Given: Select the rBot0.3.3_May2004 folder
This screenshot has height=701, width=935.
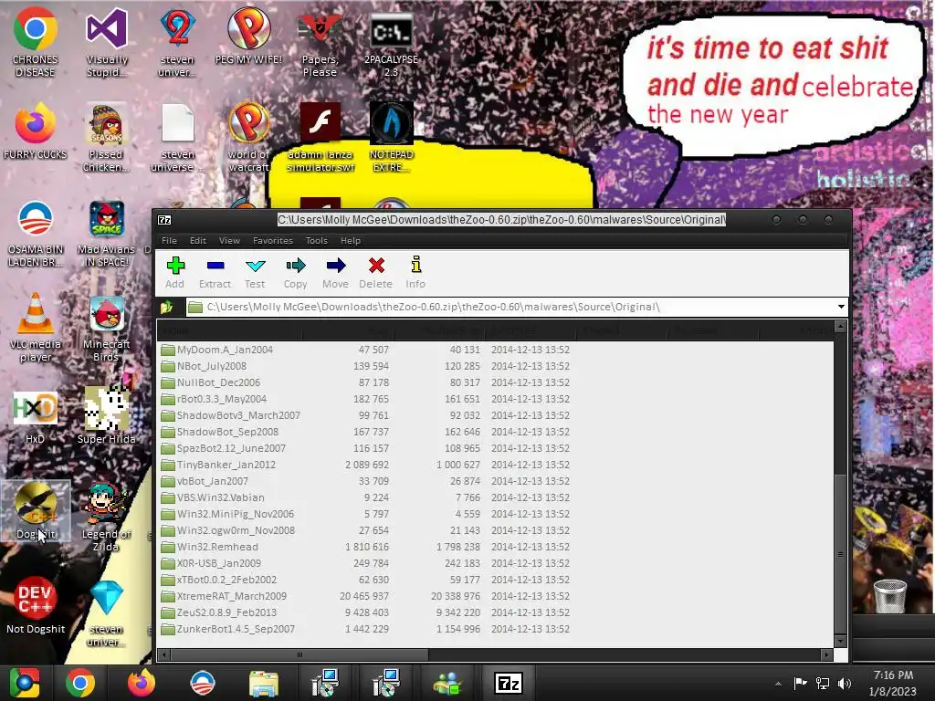Looking at the screenshot, I should (214, 399).
